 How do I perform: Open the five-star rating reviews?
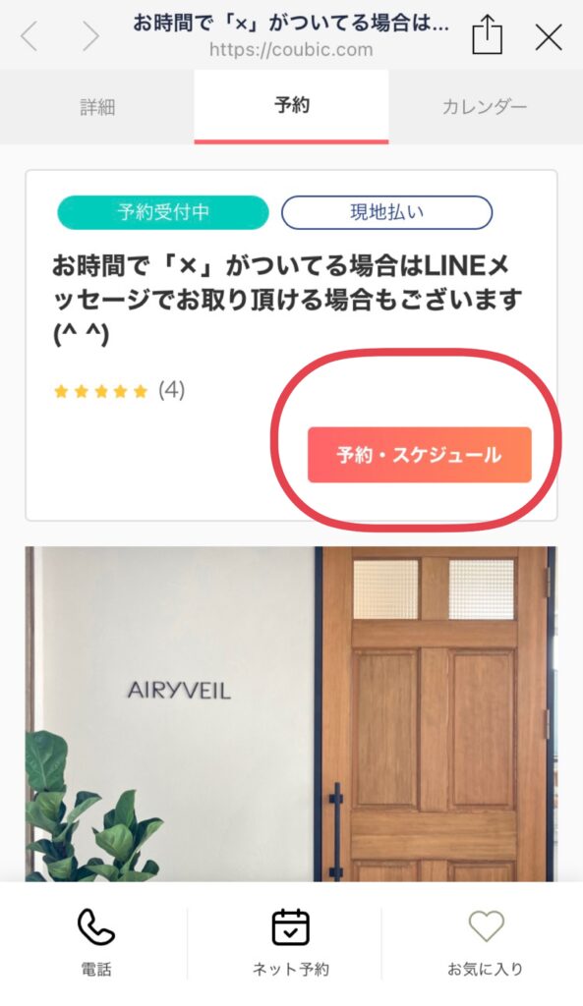click(101, 391)
